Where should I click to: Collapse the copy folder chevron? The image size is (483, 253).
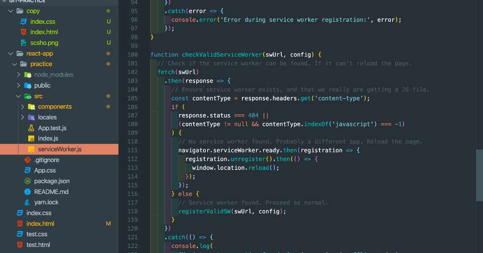[11, 11]
